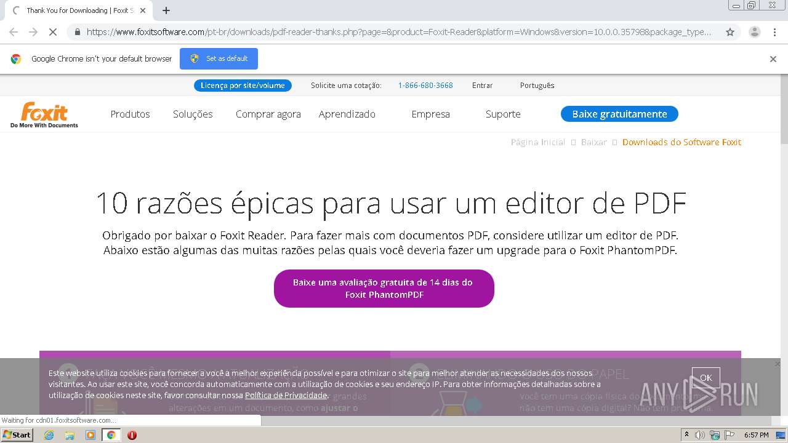788x443 pixels.
Task: Open the Windows Start menu
Action: click(x=17, y=435)
